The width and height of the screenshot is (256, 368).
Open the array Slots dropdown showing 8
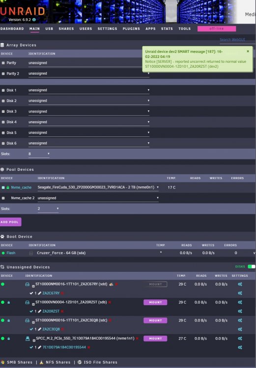coord(39,154)
